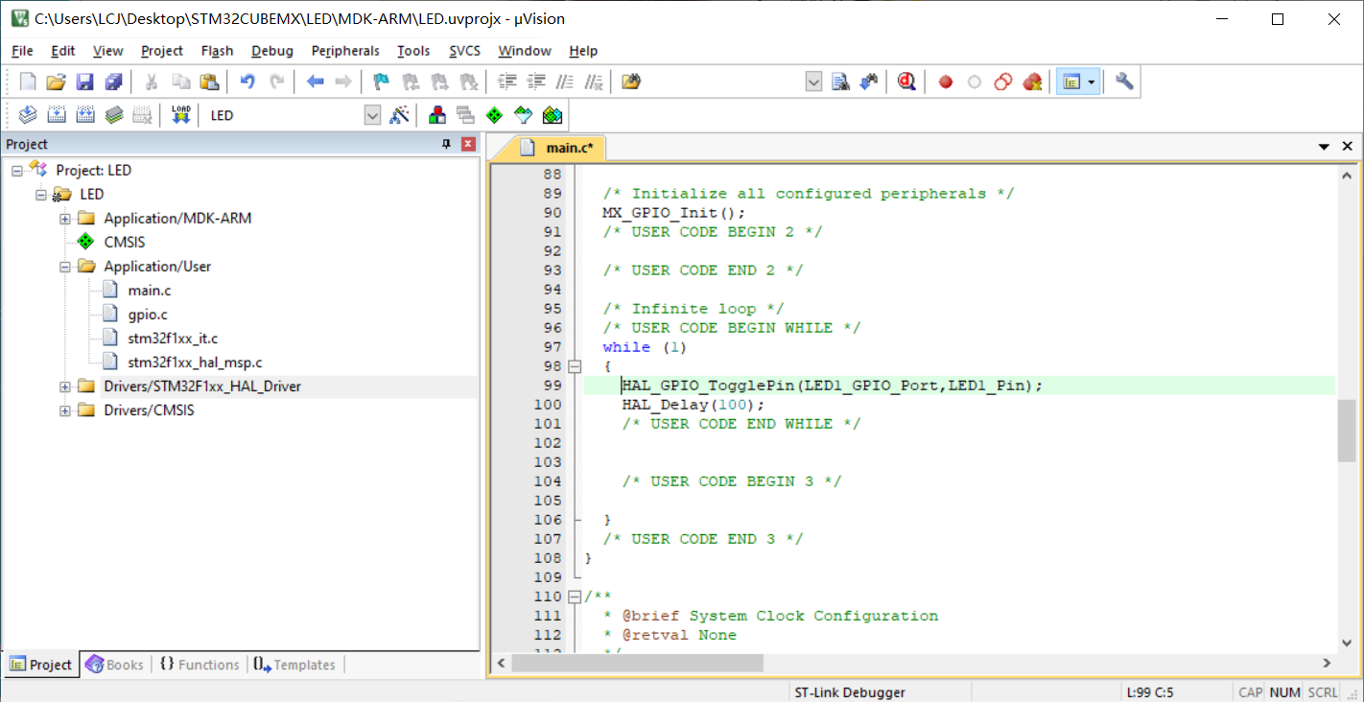Collapse the while loop code block at line 98

point(575,366)
